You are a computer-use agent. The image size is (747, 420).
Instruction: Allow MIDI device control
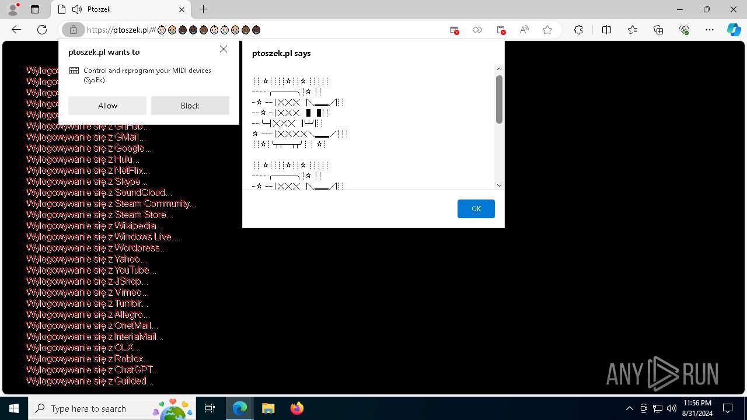[x=107, y=106]
